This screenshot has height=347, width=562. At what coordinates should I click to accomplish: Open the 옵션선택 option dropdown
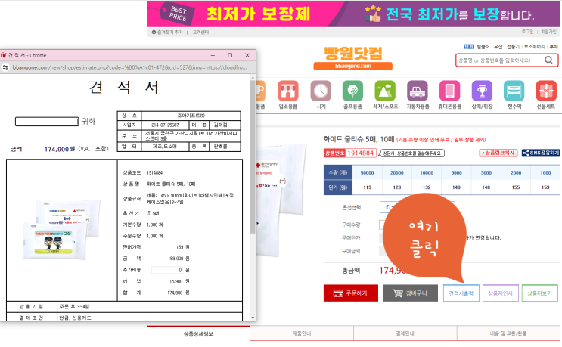(418, 207)
